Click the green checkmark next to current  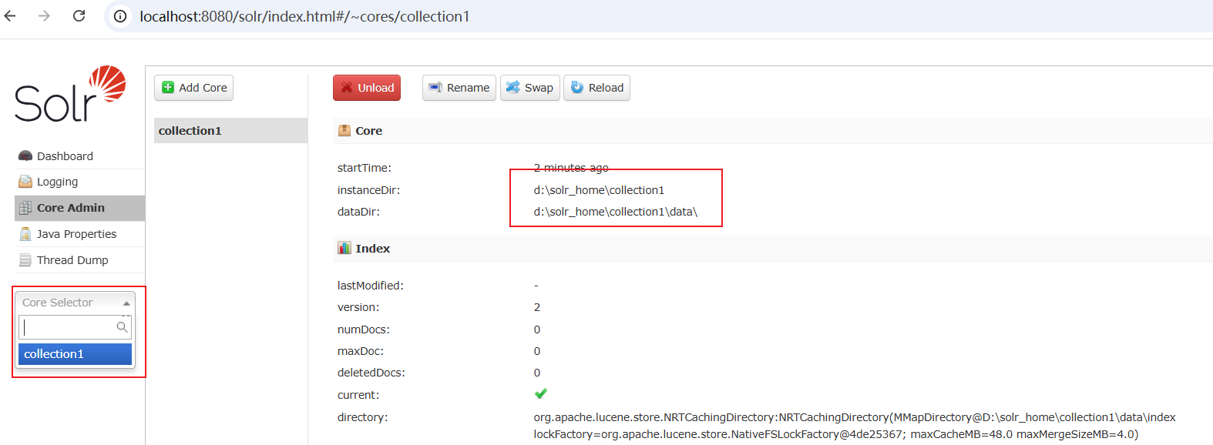click(x=541, y=394)
